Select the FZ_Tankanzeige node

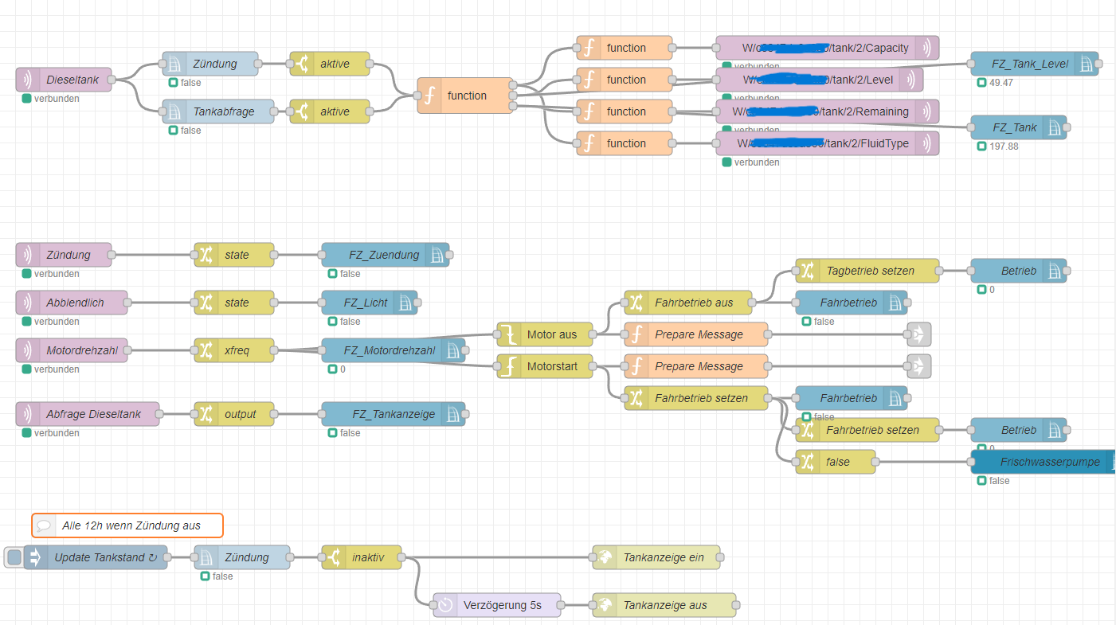(x=393, y=414)
